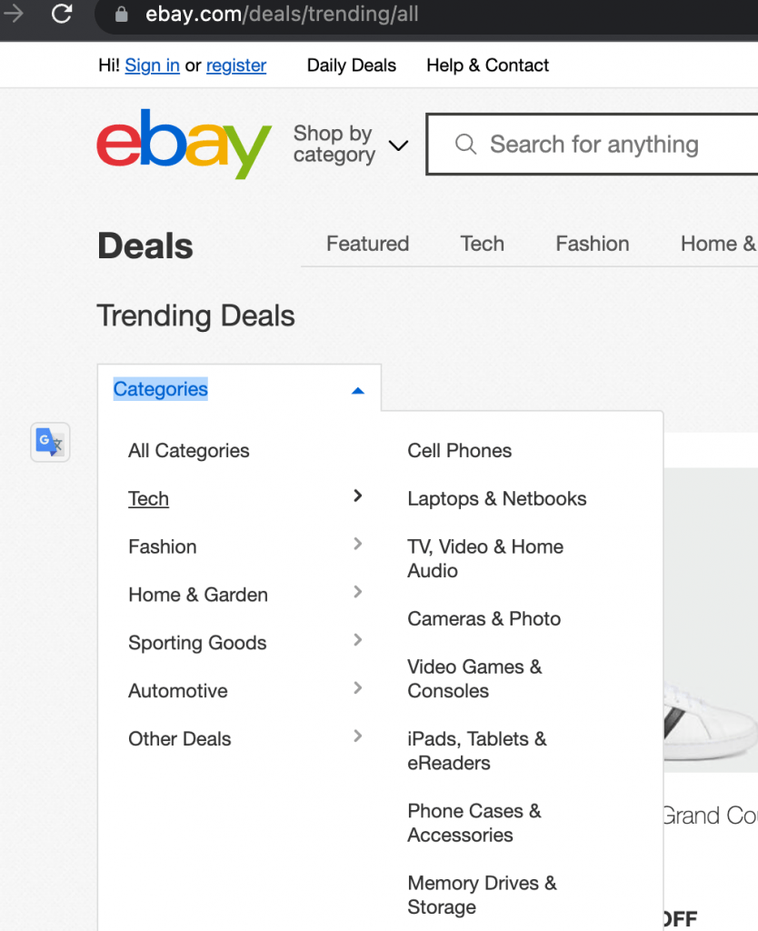This screenshot has width=758, height=931.
Task: Expand the Fashion submenu chevron
Action: click(x=357, y=544)
